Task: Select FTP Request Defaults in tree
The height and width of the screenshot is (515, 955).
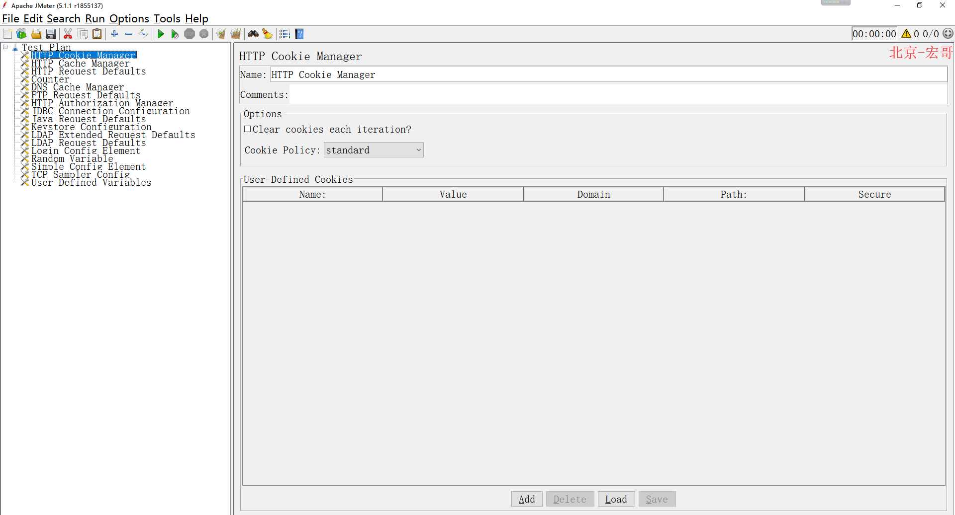Action: point(86,95)
